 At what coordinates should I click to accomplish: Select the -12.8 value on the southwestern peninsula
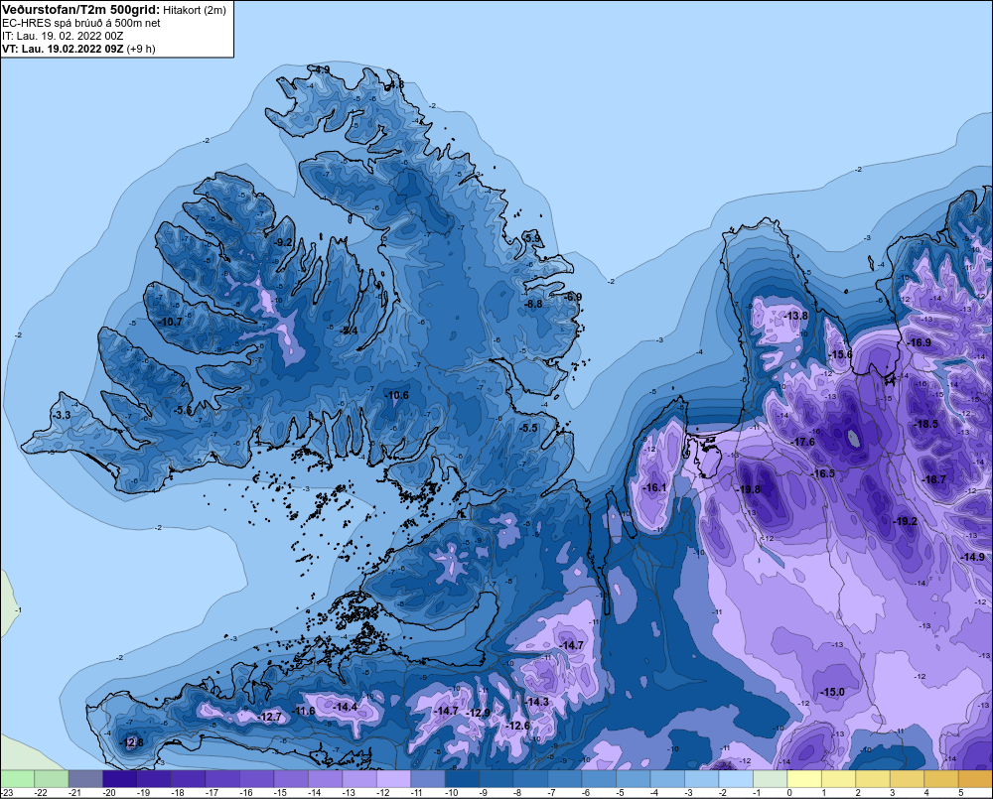pos(131,742)
